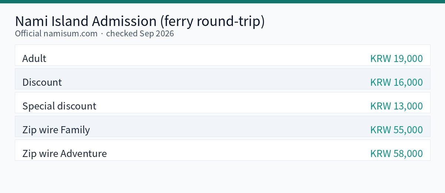Click blank middle of Zip wire Adventure row

pos(222,150)
